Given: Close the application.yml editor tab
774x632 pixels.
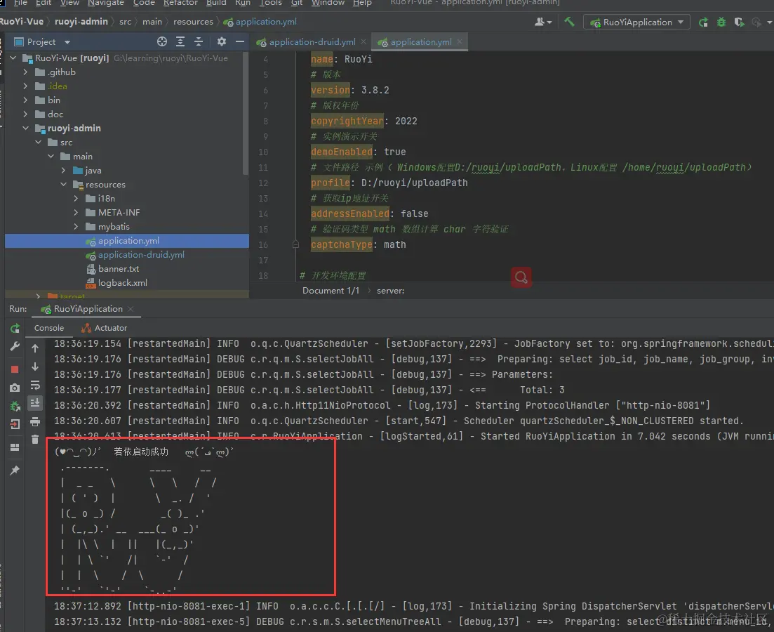Looking at the screenshot, I should pyautogui.click(x=460, y=42).
